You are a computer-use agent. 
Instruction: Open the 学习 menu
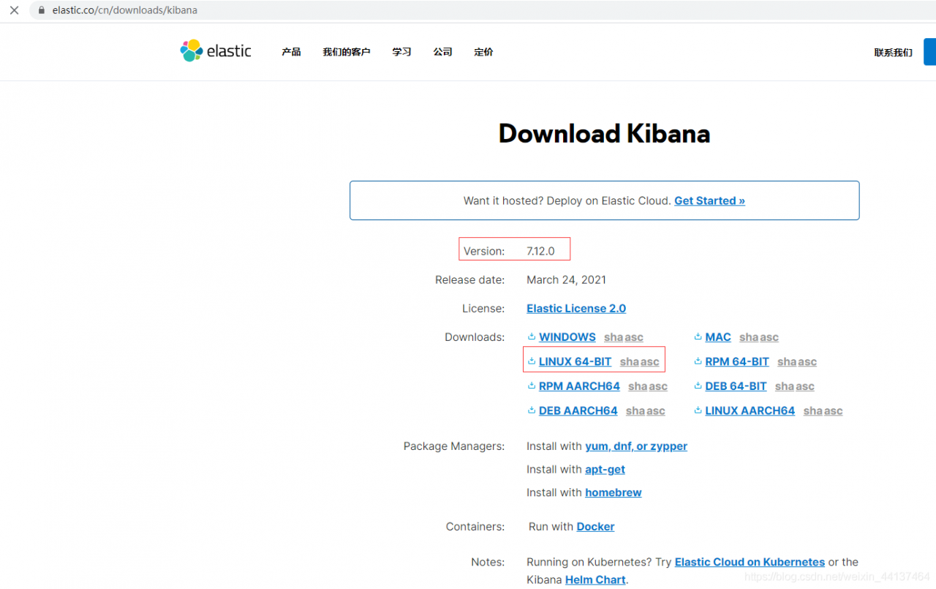point(401,52)
